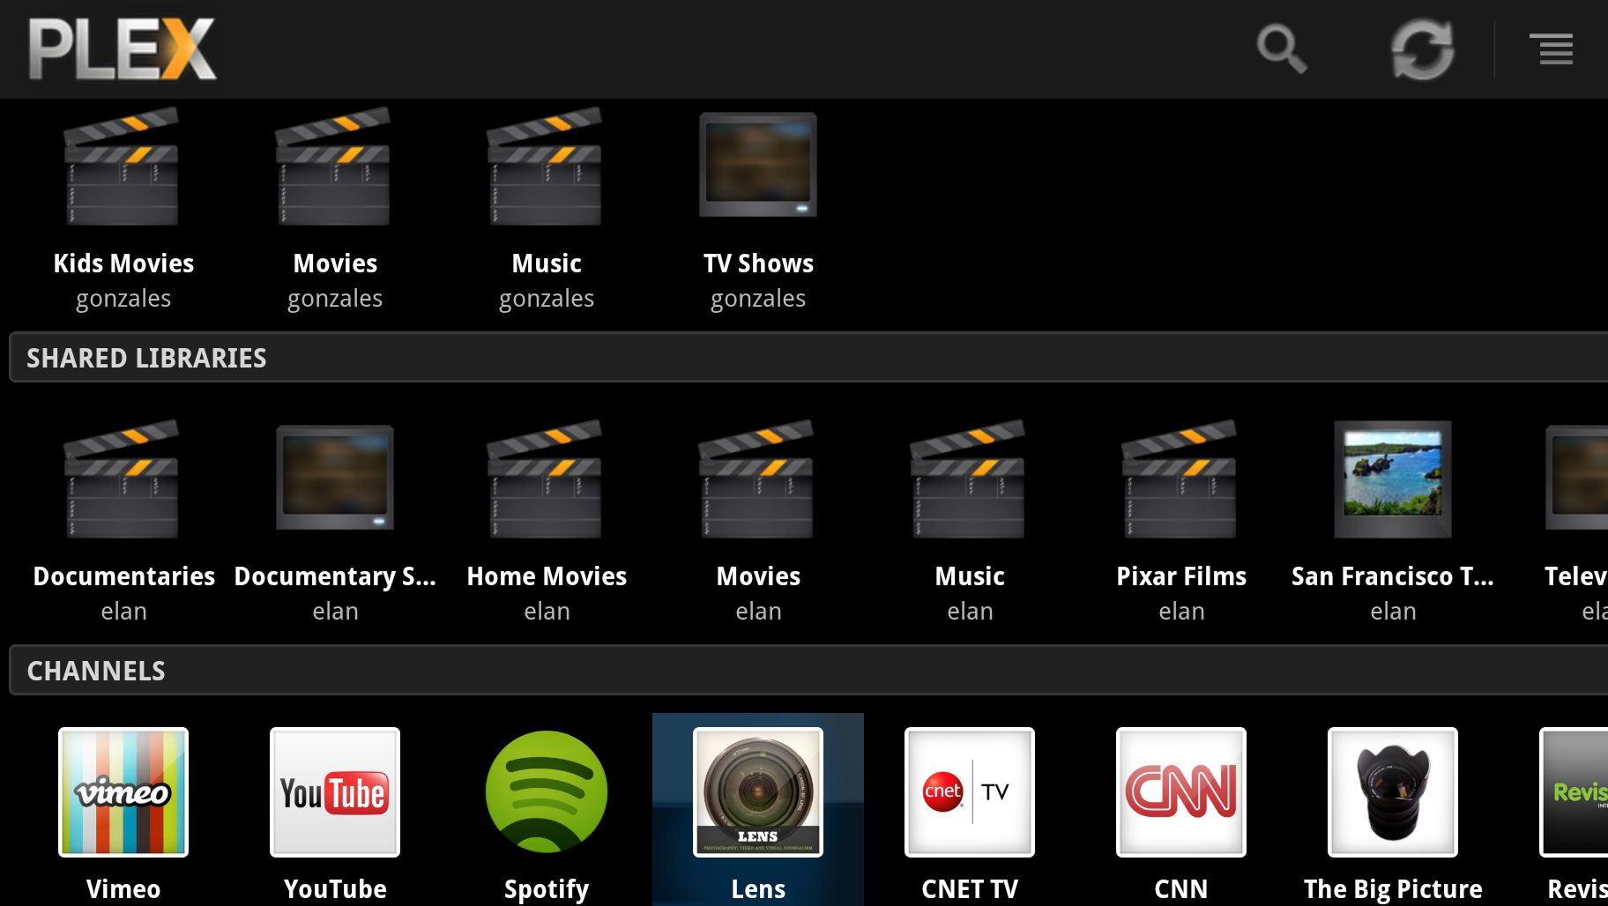1608x906 pixels.
Task: Open gonzales Movies clapperboard icon
Action: coord(334,167)
